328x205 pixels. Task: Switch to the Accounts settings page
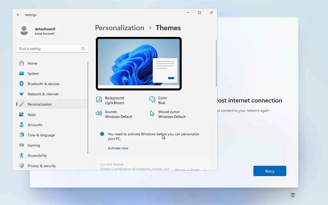pos(52,125)
